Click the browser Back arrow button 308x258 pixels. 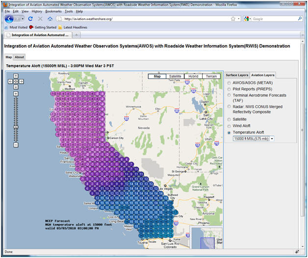pos(9,19)
